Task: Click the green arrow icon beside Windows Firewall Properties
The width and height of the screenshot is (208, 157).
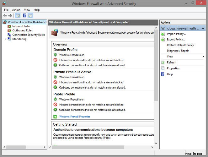Action: (55, 117)
